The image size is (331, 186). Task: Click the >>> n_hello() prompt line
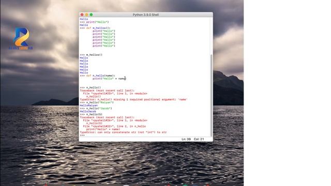90,87
